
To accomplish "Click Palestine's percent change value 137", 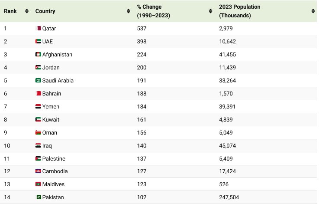I will click(142, 159).
